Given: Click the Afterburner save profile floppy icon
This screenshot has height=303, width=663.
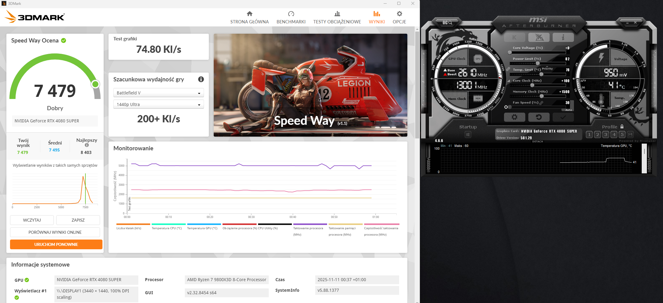Looking at the screenshot, I should point(630,134).
